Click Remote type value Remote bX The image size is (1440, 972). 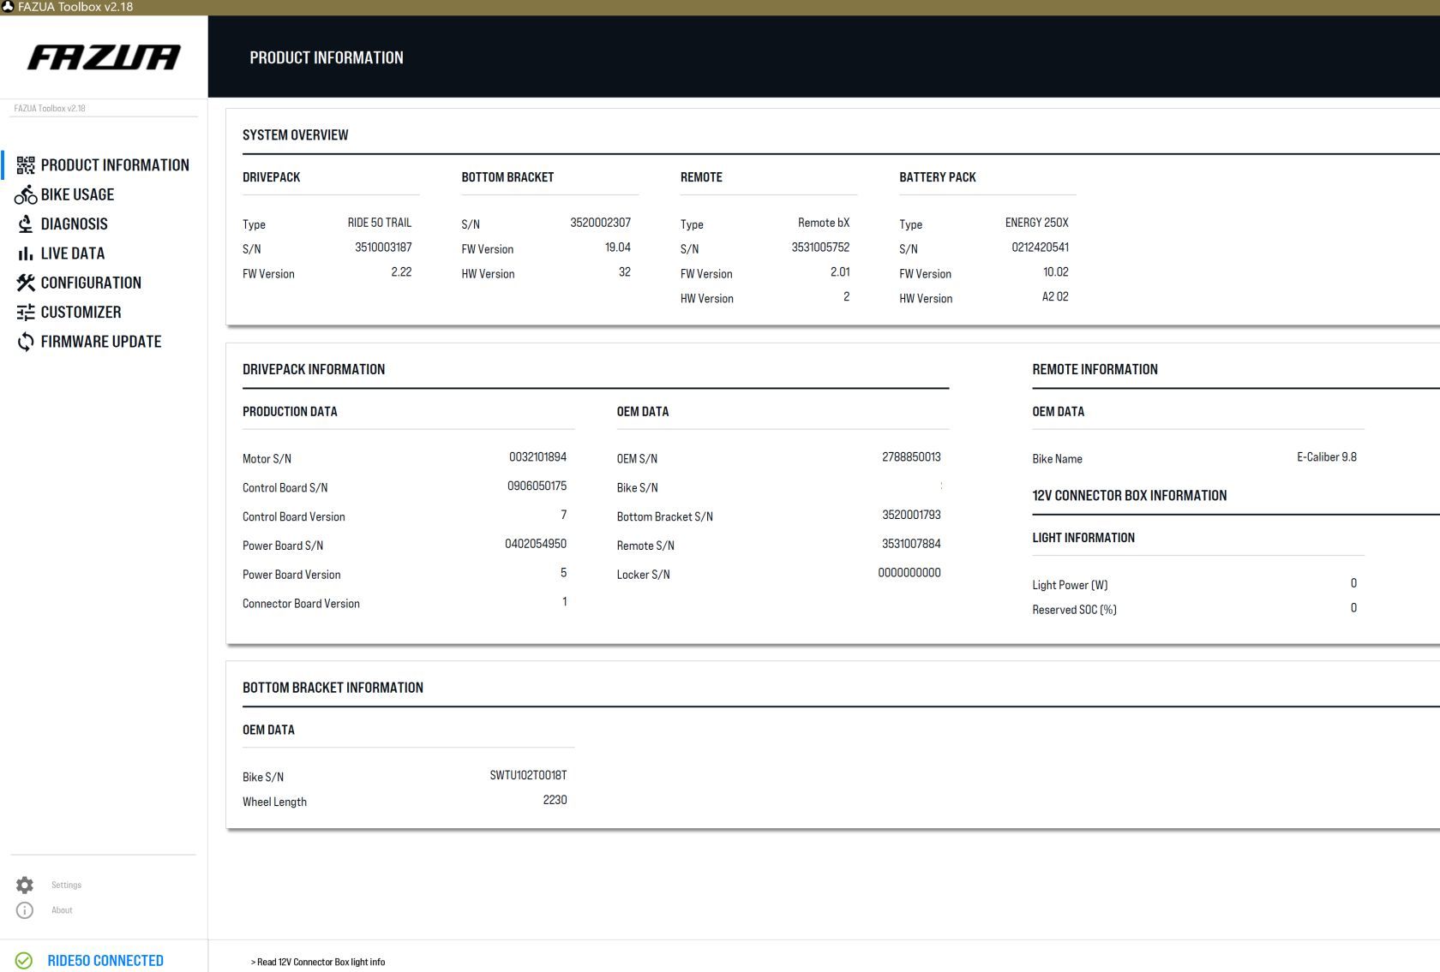pyautogui.click(x=824, y=223)
